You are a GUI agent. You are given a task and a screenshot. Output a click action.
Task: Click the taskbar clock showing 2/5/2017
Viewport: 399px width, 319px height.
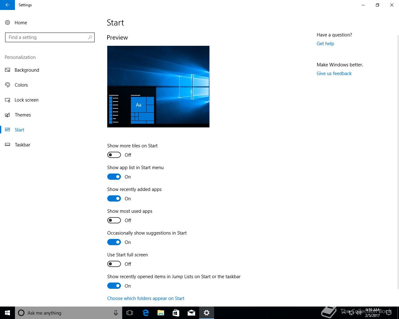click(372, 313)
